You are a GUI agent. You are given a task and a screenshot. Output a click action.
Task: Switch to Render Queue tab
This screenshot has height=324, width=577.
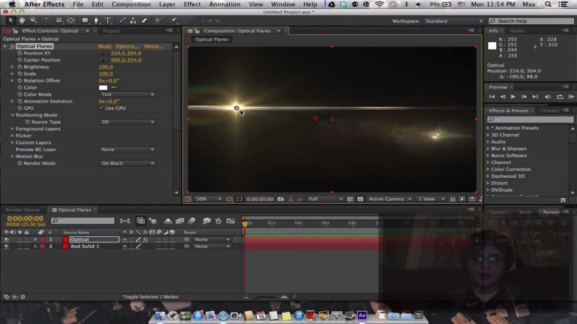click(23, 210)
